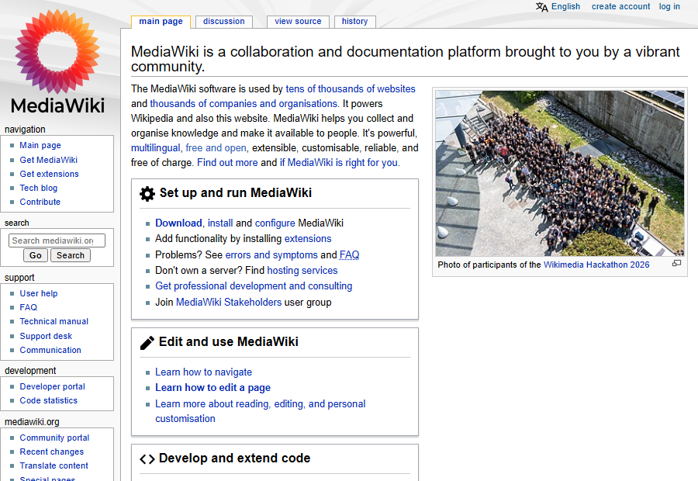
Task: Follow 'tens of thousands of websites' link
Action: coord(351,89)
